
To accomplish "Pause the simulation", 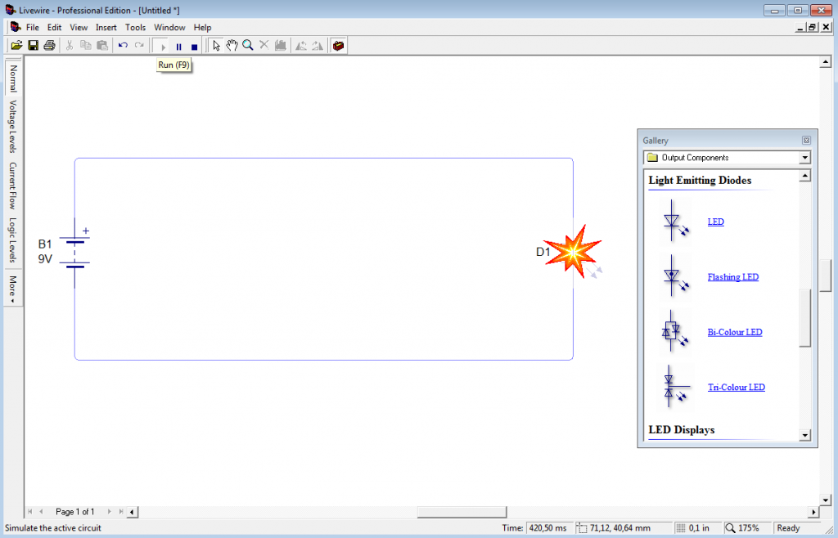I will [x=178, y=45].
